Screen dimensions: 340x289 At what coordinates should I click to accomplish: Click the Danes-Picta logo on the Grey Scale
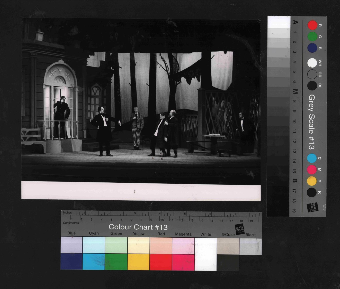pyautogui.click(x=312, y=207)
